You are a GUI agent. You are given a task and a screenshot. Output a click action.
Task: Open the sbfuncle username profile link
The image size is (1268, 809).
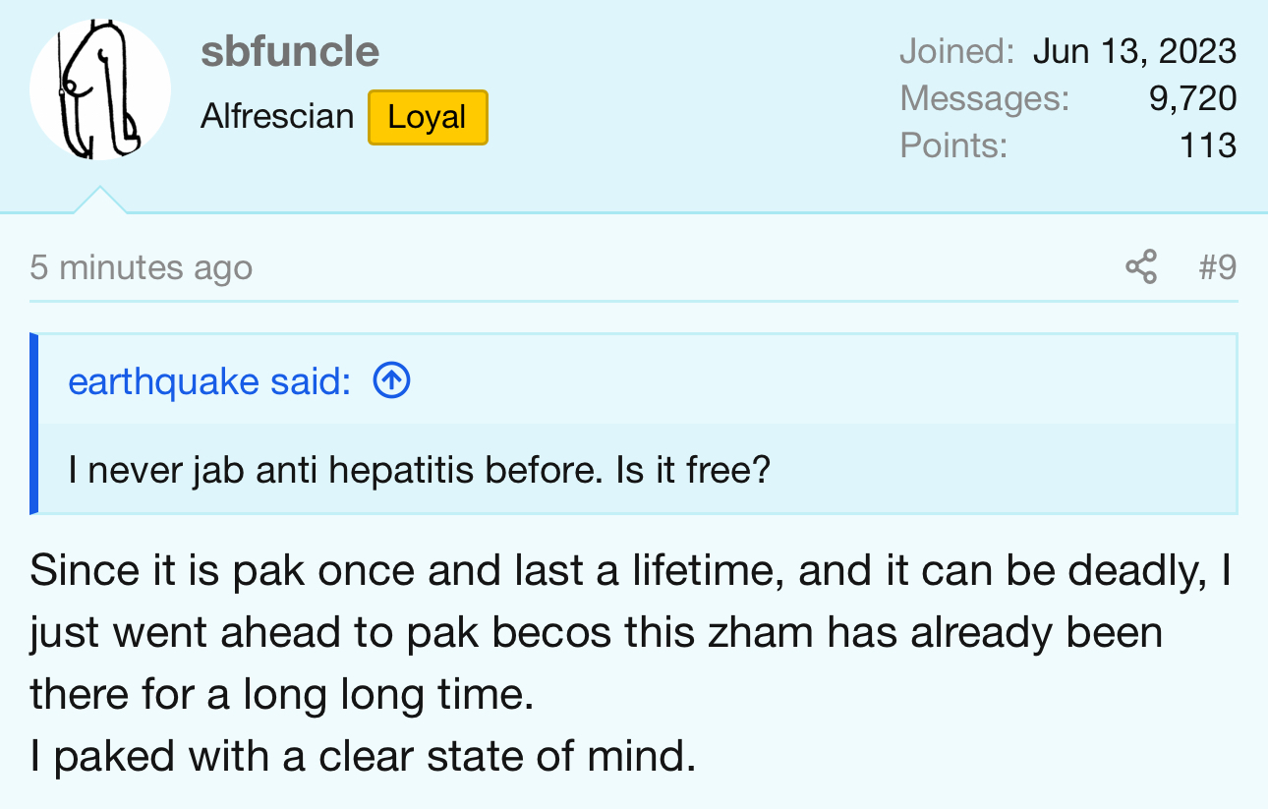(x=290, y=52)
